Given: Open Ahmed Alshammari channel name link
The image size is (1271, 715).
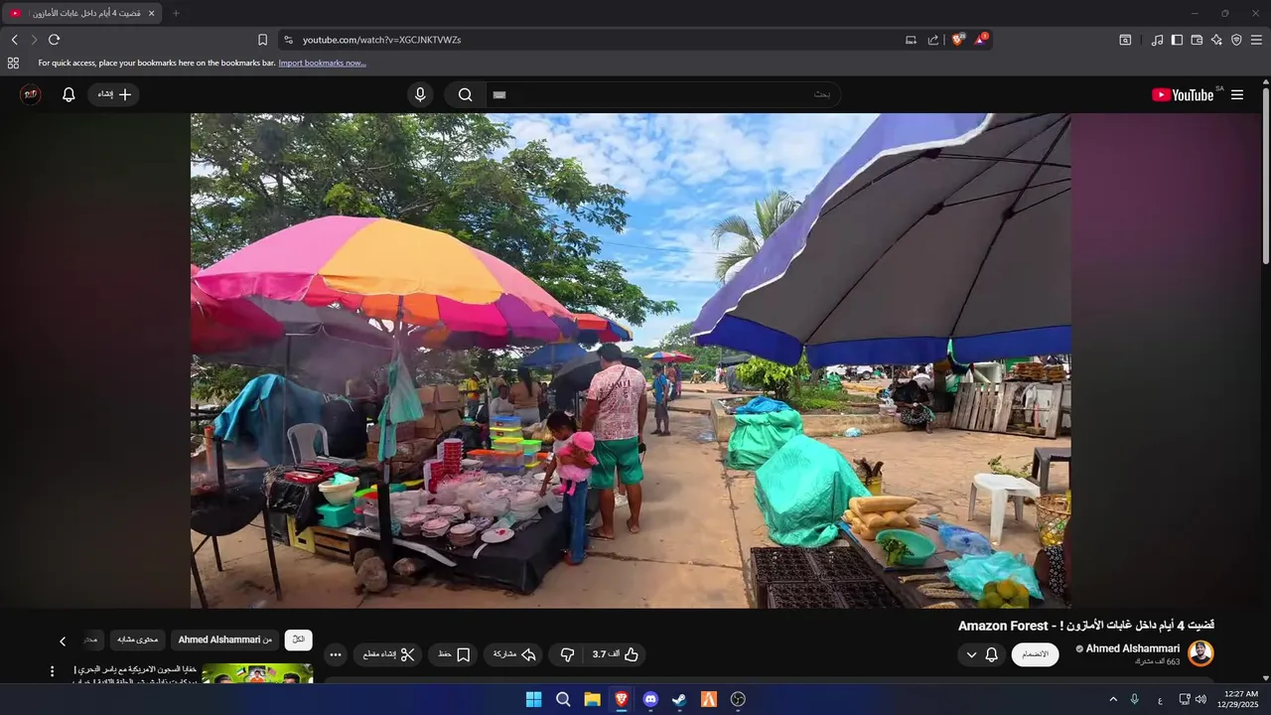Looking at the screenshot, I should pos(1133,648).
